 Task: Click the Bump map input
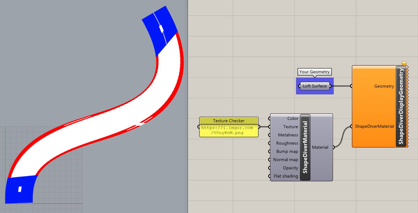click(x=287, y=152)
